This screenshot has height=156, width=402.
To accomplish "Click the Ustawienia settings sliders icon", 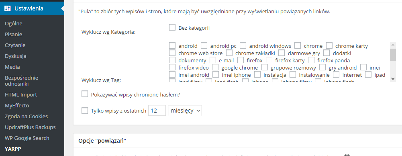I will pos(8,8).
